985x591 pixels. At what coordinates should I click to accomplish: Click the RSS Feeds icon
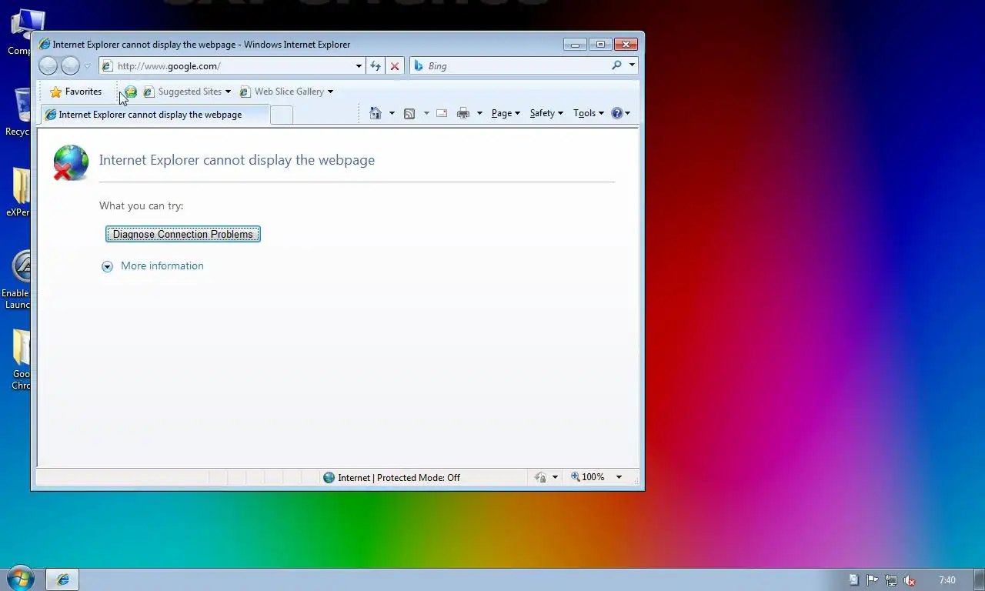[409, 113]
